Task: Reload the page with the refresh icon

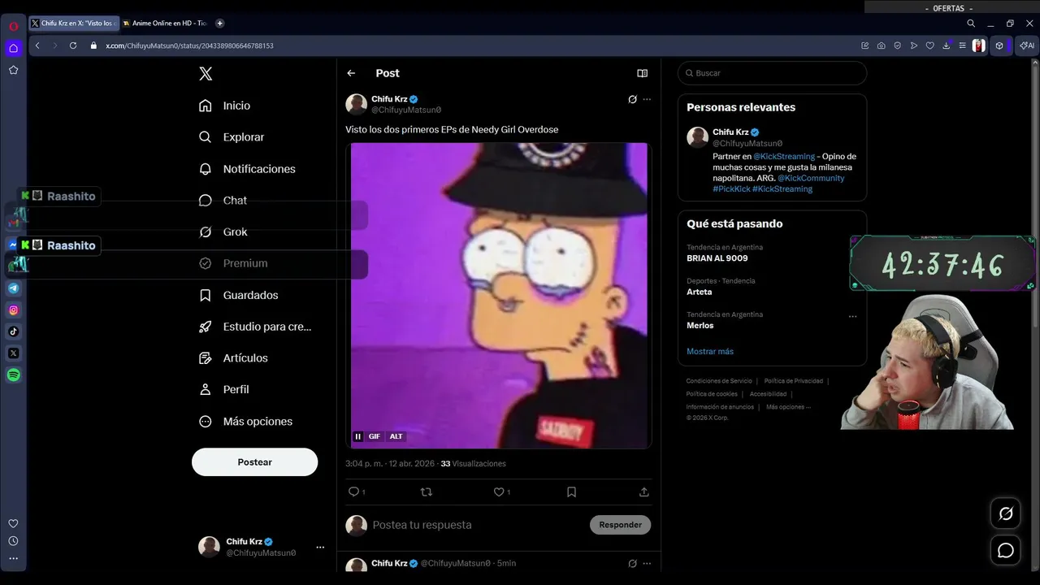Action: (x=73, y=45)
